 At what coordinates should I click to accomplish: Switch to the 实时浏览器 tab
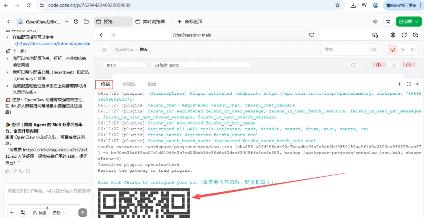coord(150,22)
